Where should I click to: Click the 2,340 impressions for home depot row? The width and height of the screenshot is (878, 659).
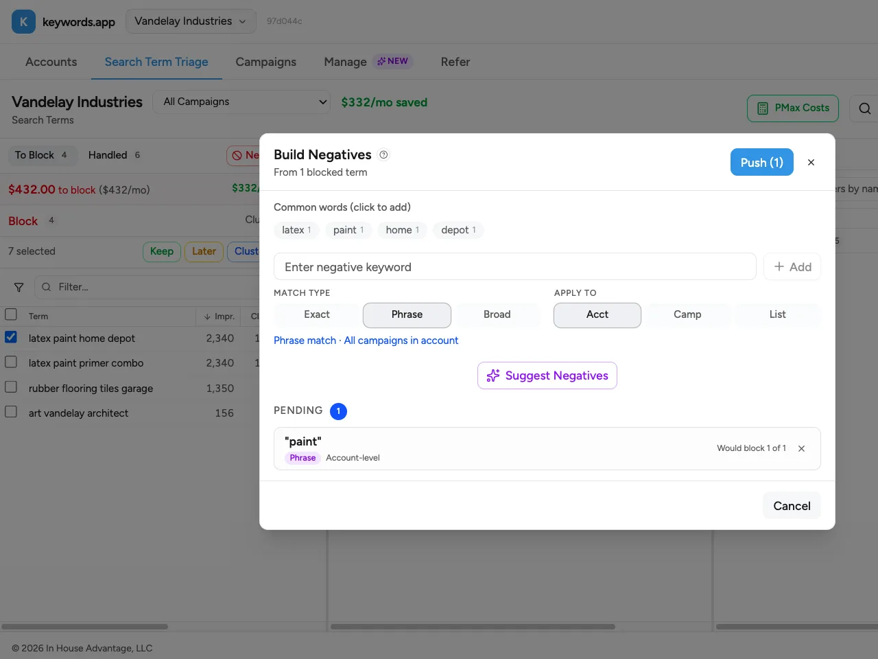[220, 338]
